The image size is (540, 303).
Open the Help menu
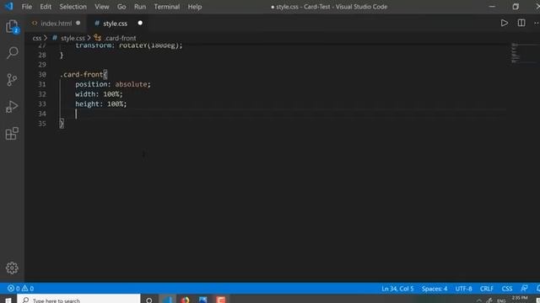click(x=195, y=7)
